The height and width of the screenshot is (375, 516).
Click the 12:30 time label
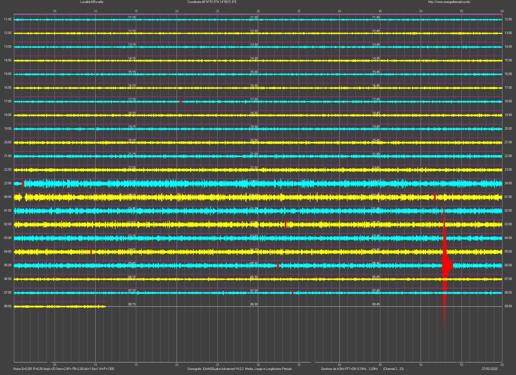pos(254,31)
